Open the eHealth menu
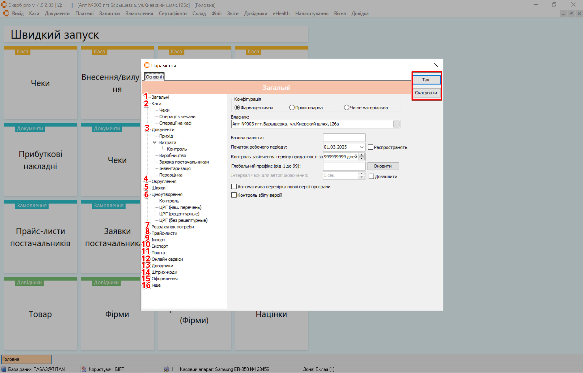 point(281,14)
